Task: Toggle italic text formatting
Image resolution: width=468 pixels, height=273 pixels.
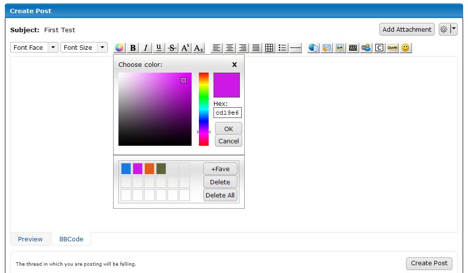Action: [x=145, y=48]
